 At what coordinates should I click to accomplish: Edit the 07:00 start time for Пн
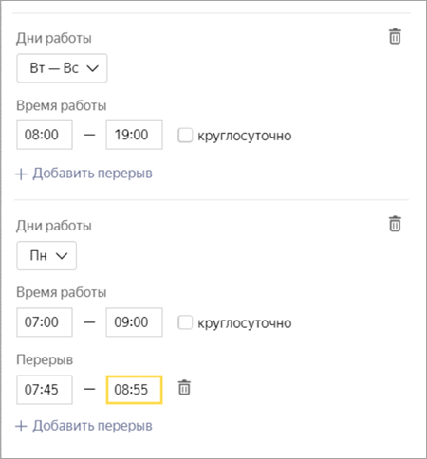45,322
